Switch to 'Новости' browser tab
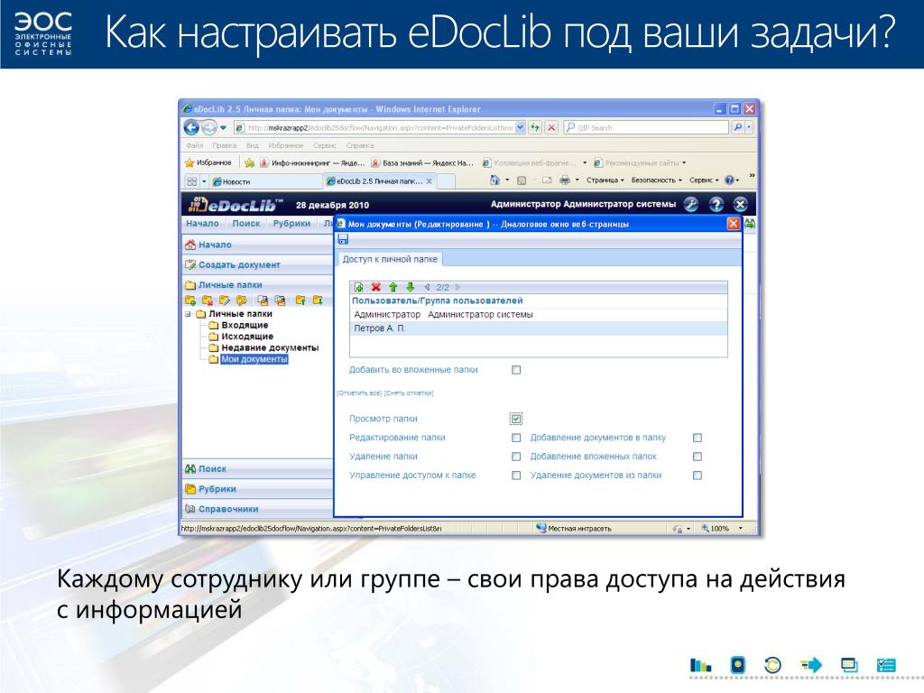This screenshot has width=924, height=693. coord(265,181)
